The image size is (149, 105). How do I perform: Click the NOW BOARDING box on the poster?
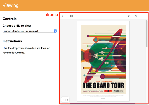point(119,91)
